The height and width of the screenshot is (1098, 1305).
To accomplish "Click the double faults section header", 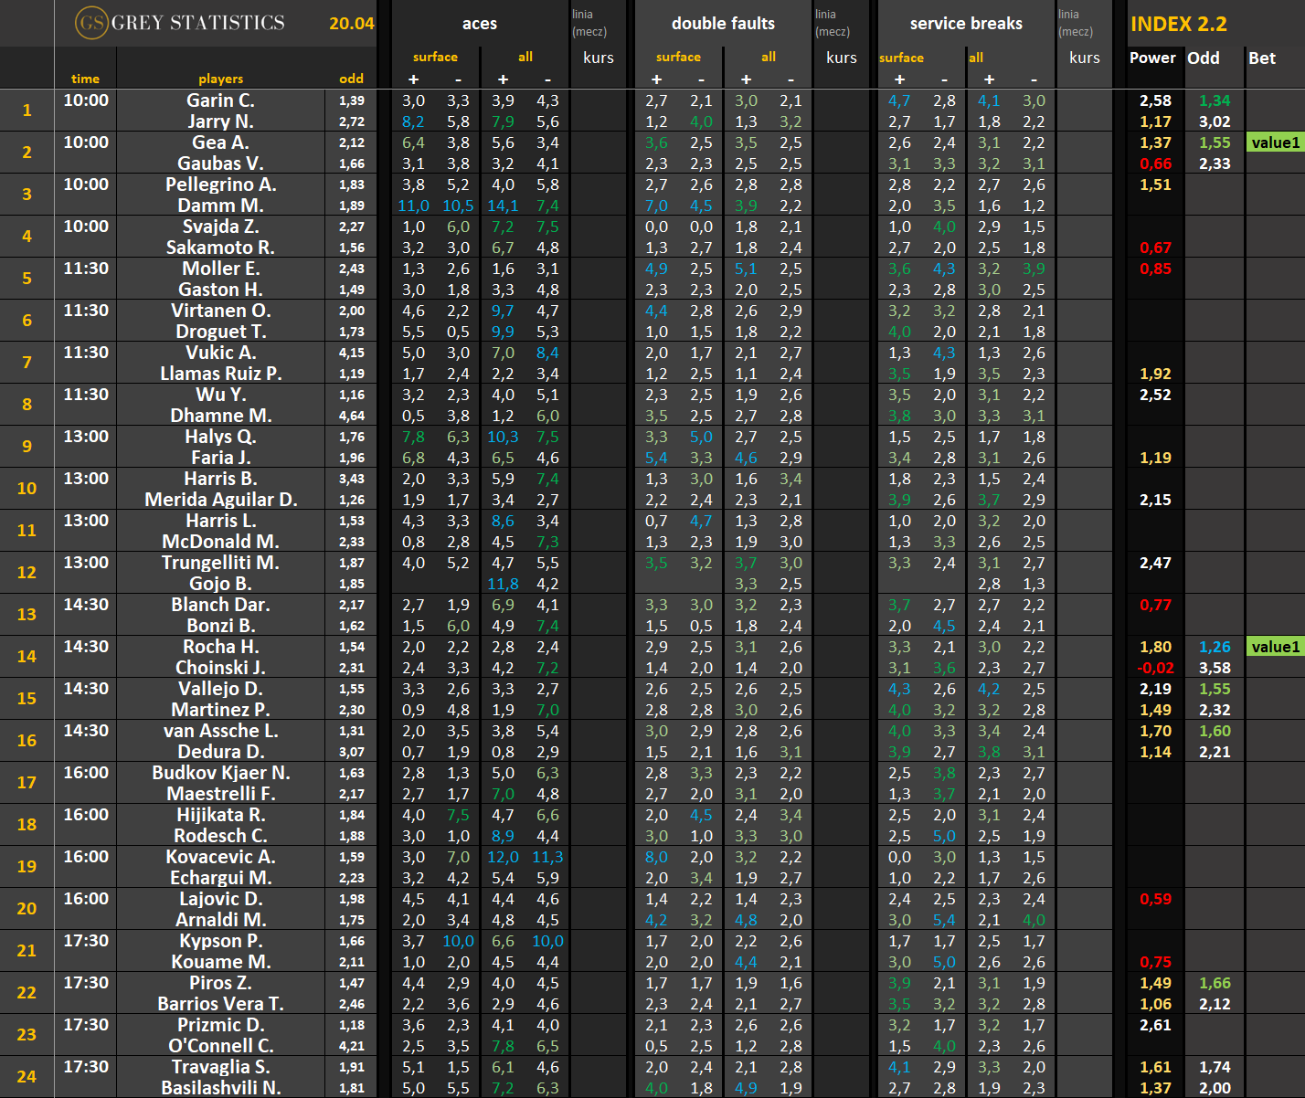I will 722,24.
